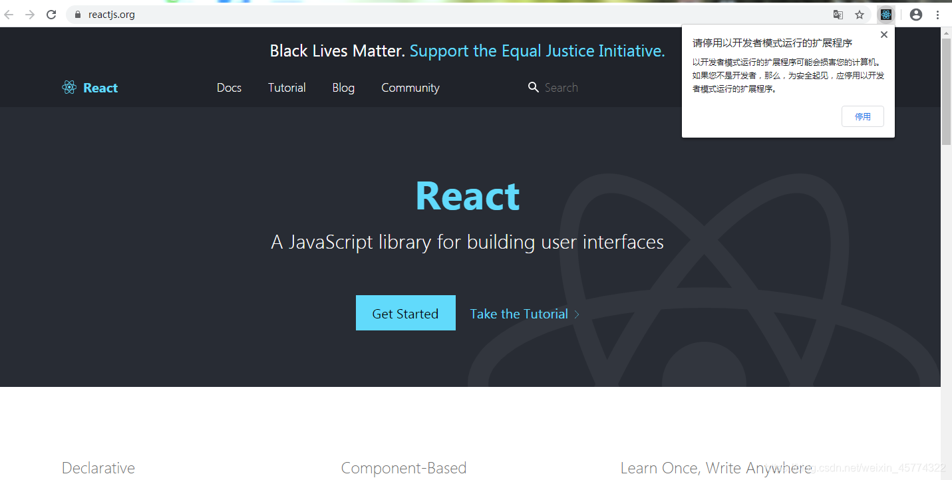
Task: Click the popup title 请停用以开发者模式运行的扩展程序
Action: (772, 43)
